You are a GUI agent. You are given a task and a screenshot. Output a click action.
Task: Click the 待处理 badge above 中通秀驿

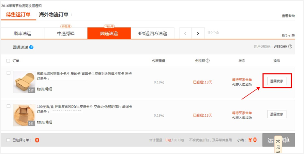[66, 26]
